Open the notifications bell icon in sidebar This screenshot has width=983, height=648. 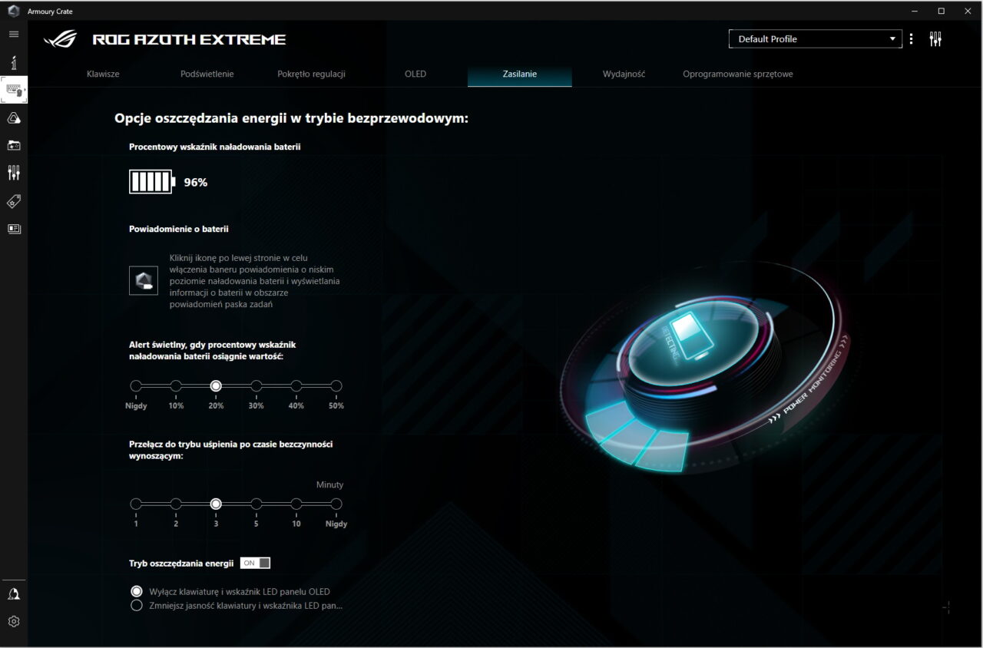[14, 593]
